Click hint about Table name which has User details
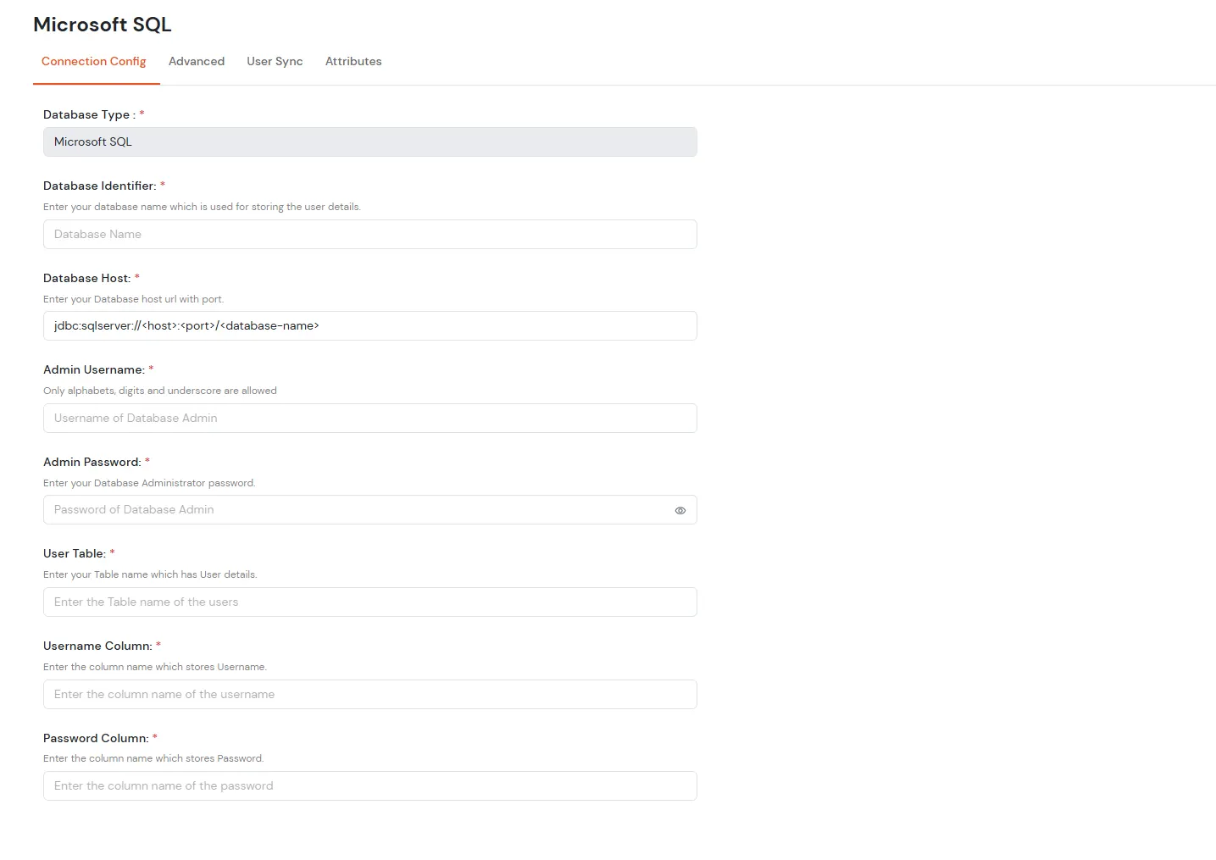1216x860 pixels. tap(150, 574)
